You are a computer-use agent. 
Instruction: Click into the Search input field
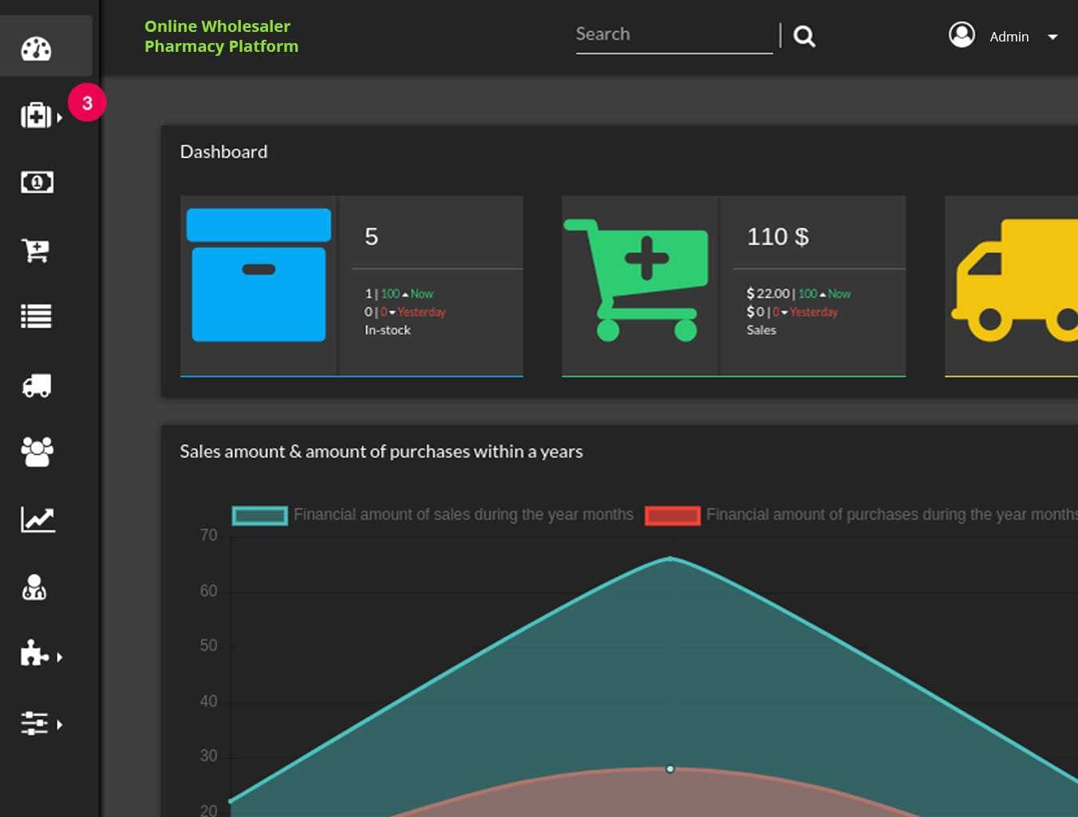pyautogui.click(x=674, y=35)
